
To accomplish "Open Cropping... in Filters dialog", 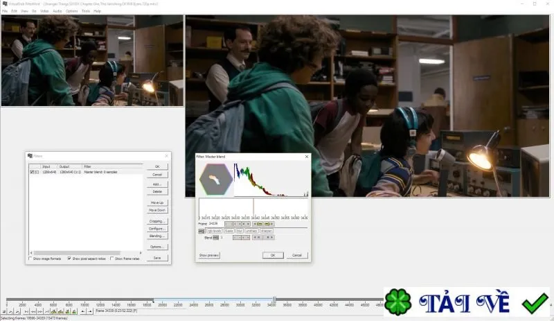I will coord(157,221).
